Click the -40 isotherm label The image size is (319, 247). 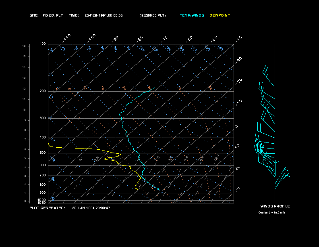pyautogui.click(x=238, y=39)
